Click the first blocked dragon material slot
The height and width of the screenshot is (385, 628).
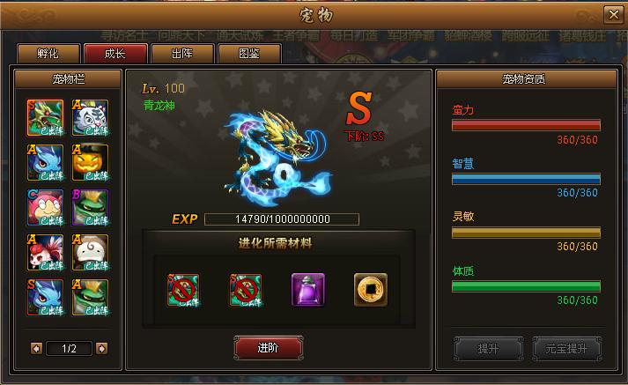[x=183, y=290]
